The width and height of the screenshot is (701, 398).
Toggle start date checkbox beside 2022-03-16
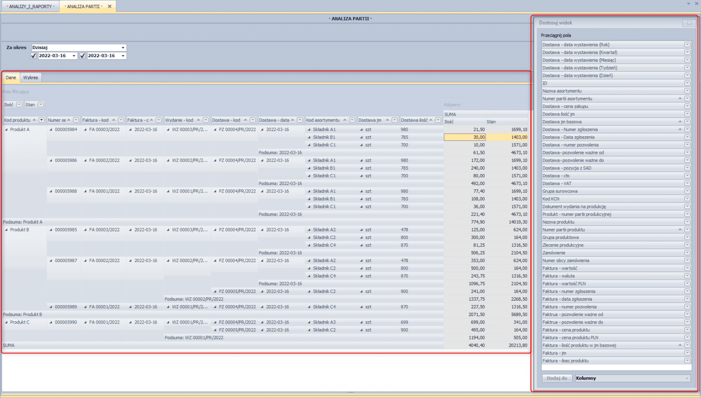34,56
